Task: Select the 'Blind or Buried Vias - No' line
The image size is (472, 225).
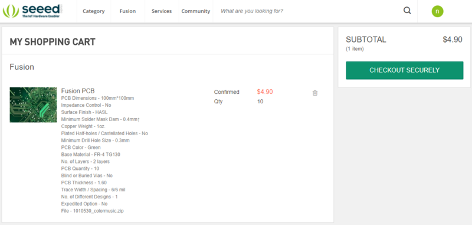Action: point(87,175)
